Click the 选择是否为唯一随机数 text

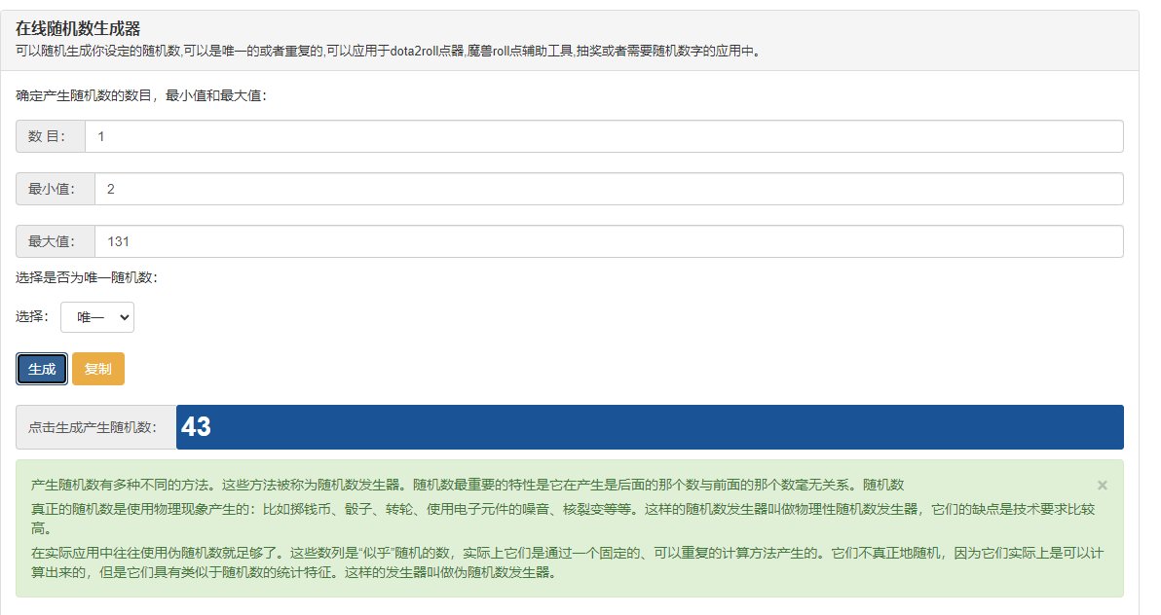(x=87, y=277)
